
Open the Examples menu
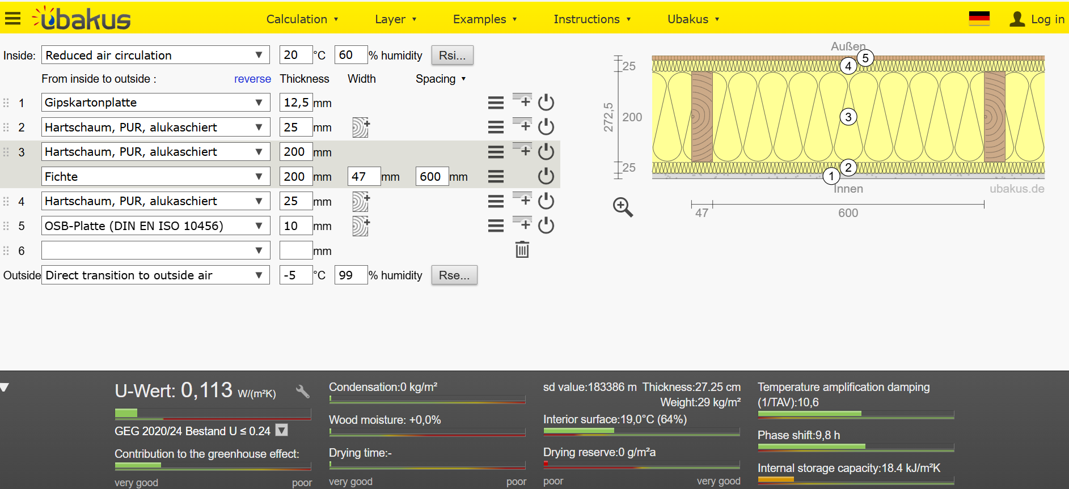[x=484, y=19]
